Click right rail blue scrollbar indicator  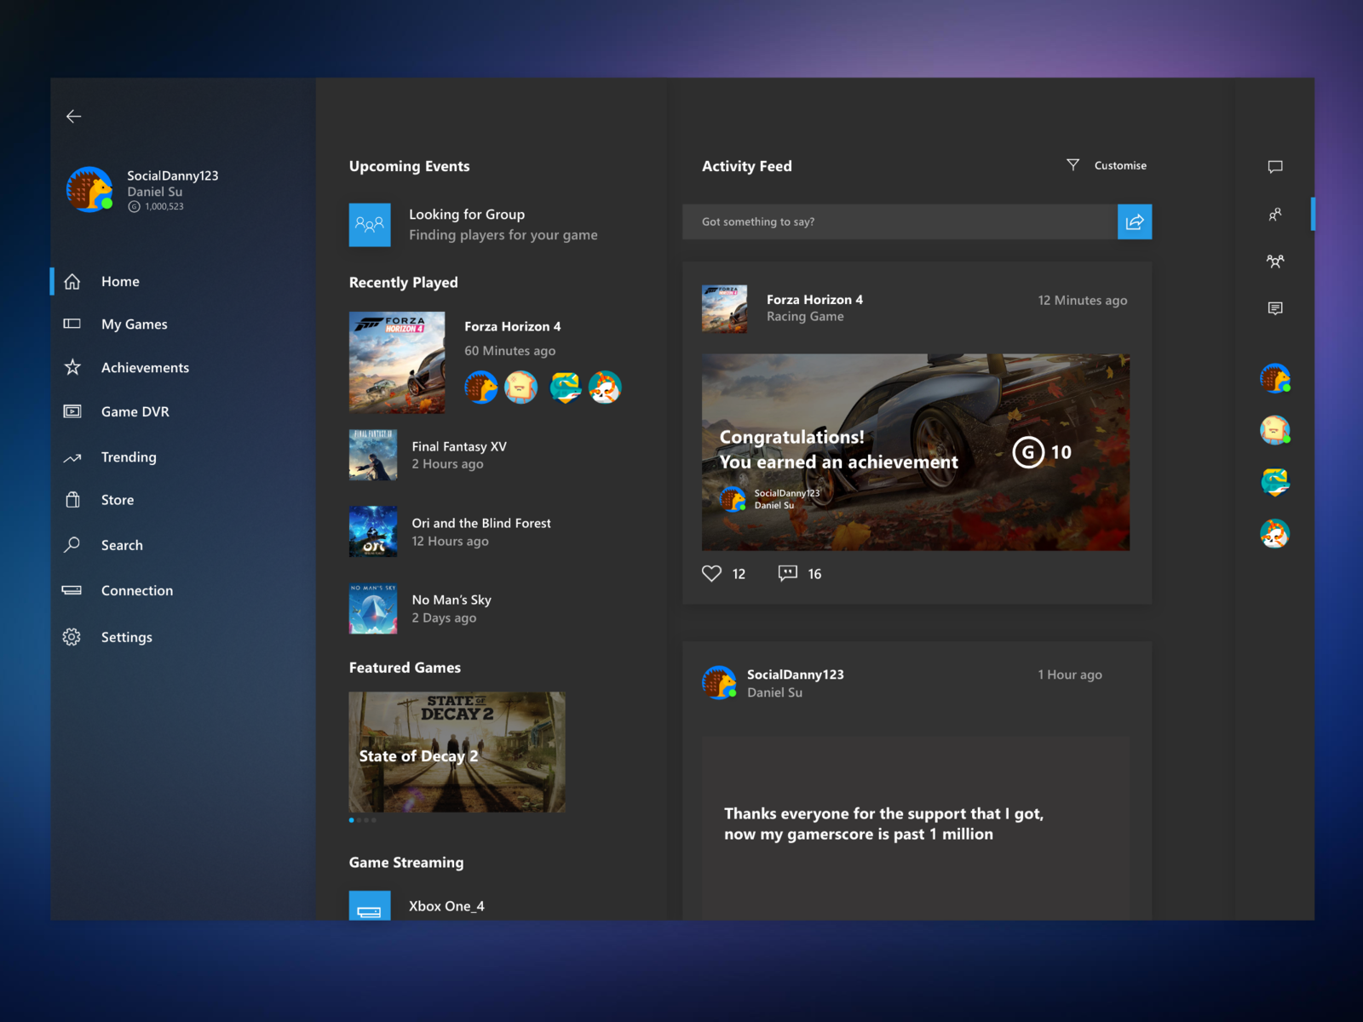[1313, 214]
